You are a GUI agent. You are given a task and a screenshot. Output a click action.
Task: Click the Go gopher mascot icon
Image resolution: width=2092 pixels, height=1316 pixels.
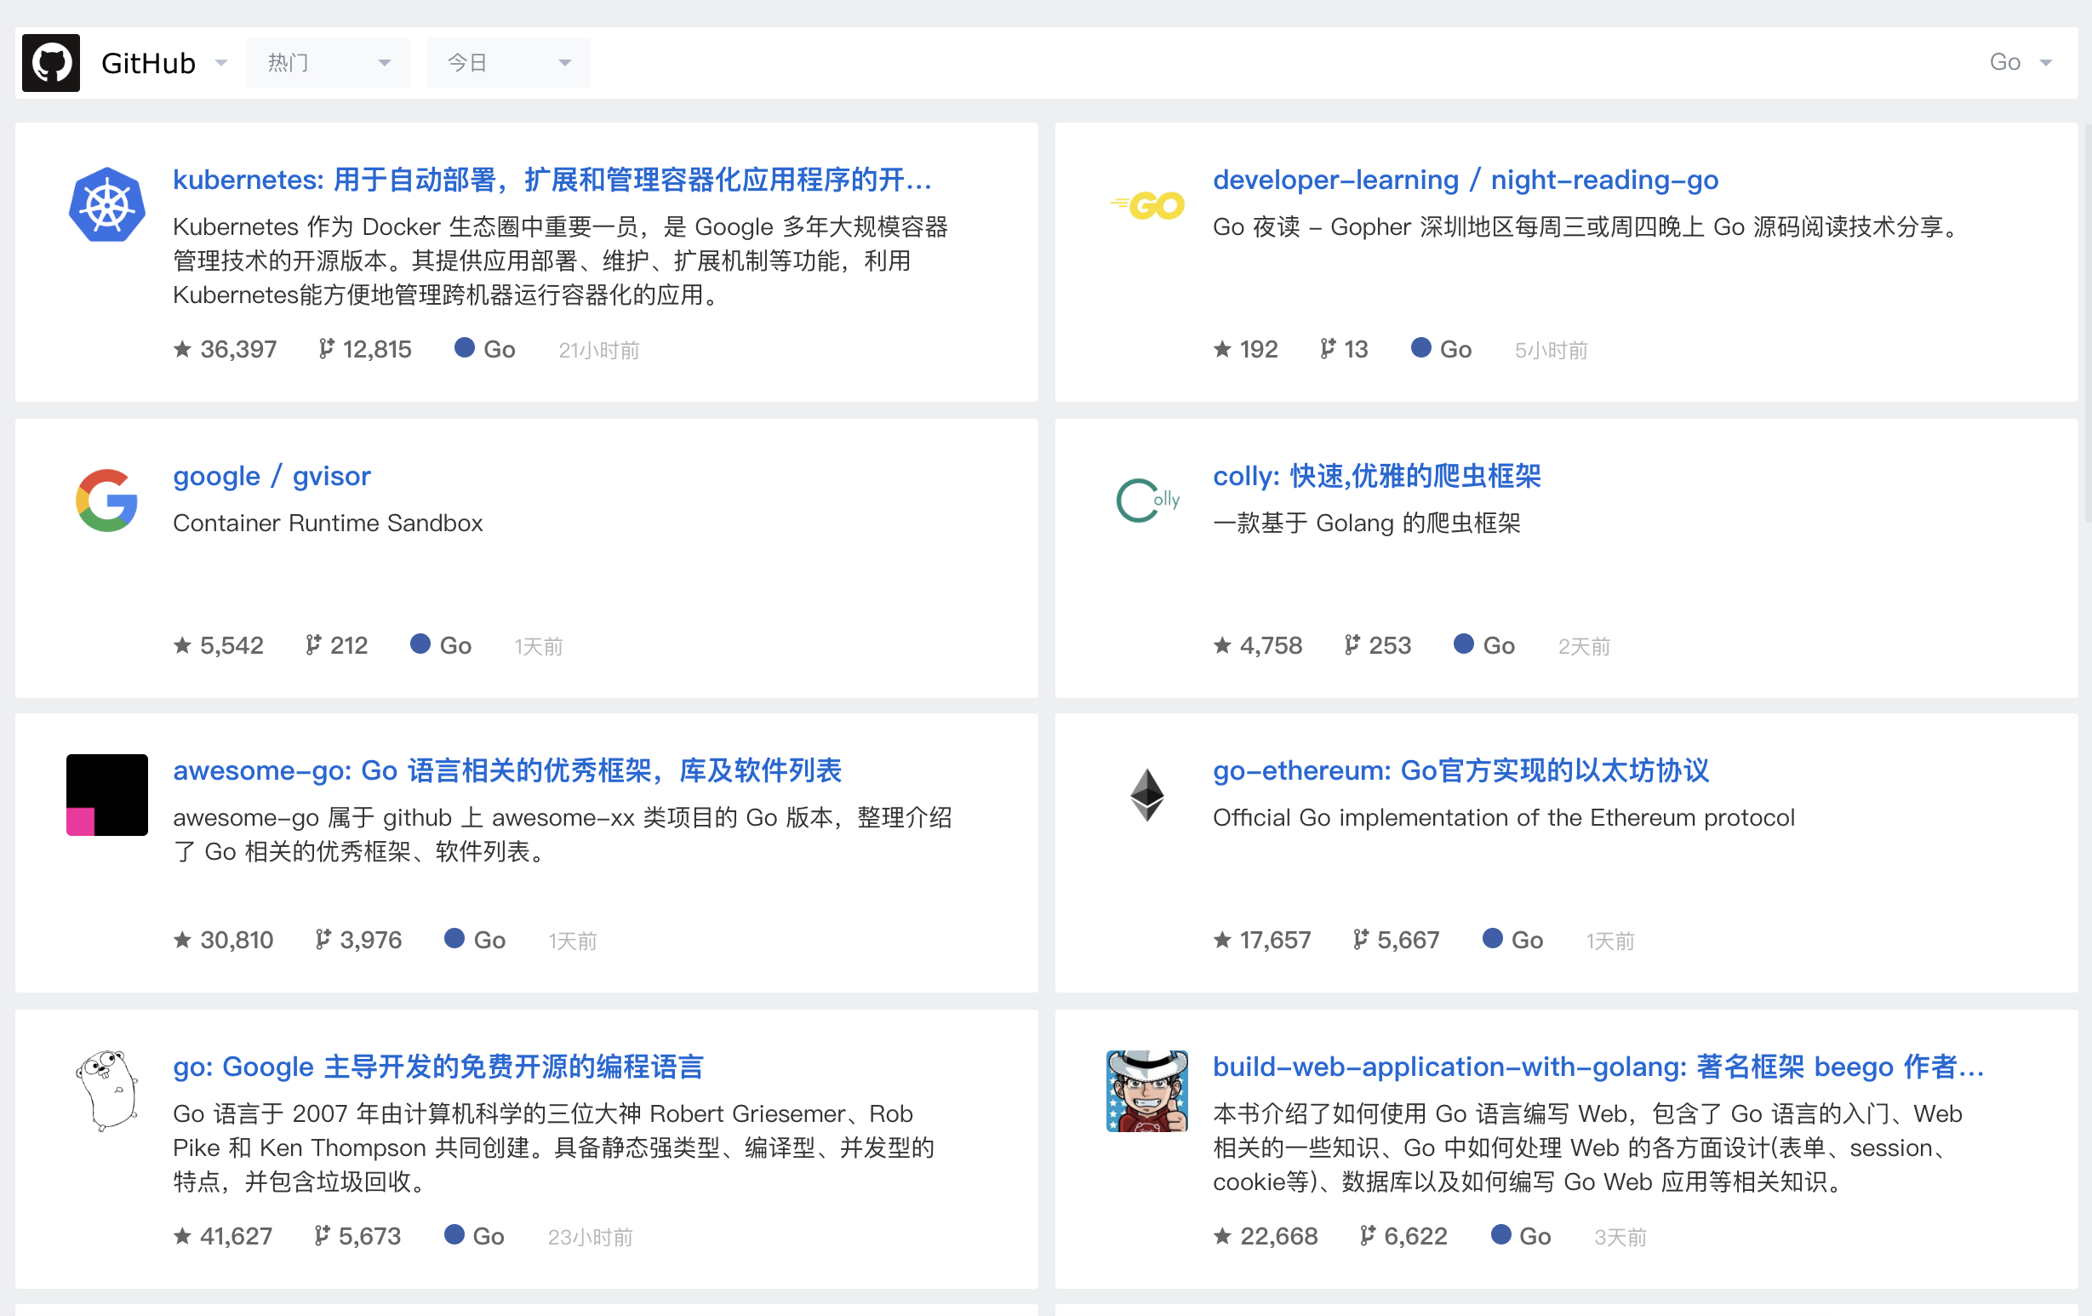[107, 1090]
